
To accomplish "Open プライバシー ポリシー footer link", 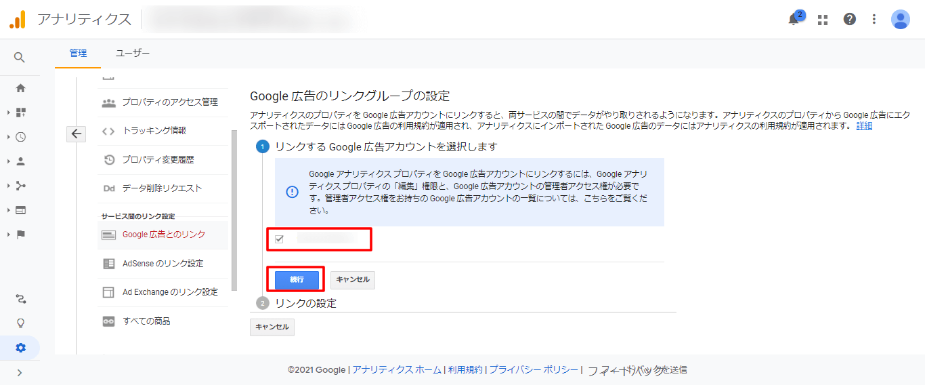I will click(534, 370).
